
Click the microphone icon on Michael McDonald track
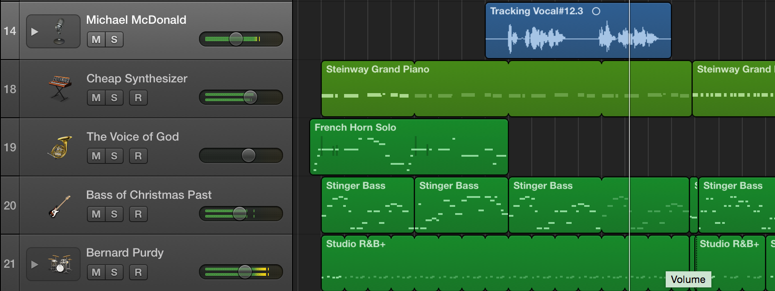point(60,31)
